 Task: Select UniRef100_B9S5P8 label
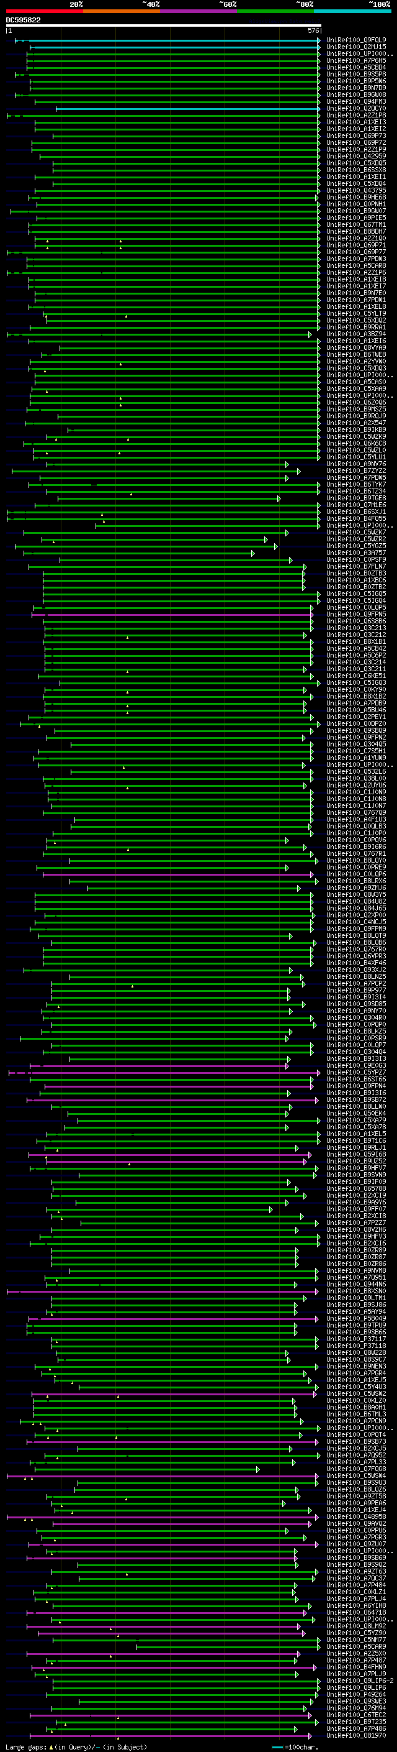tap(356, 74)
